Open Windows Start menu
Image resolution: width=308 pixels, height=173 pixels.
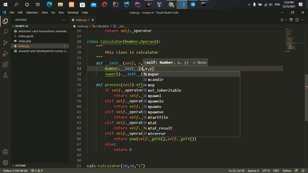pyautogui.click(x=5, y=4)
